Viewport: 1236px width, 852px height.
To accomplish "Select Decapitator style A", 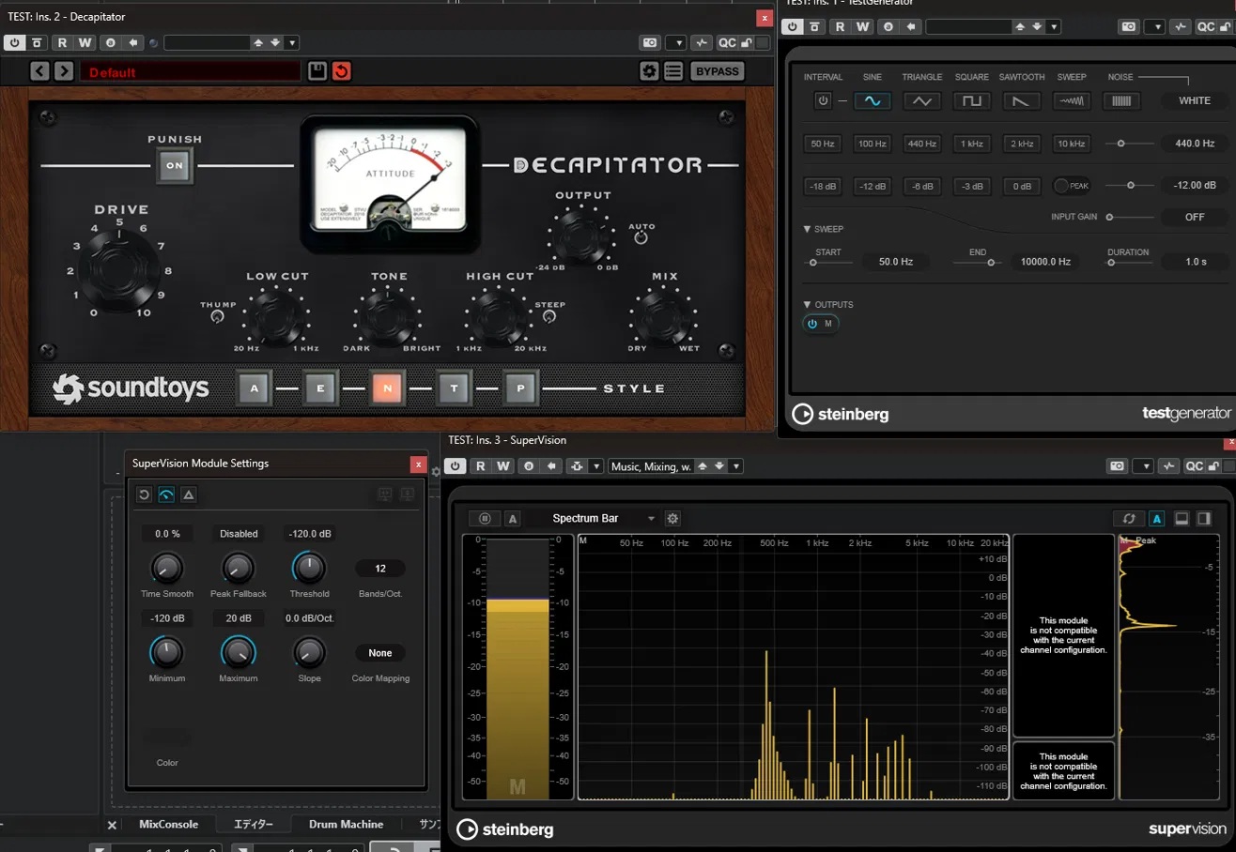I will 255,388.
